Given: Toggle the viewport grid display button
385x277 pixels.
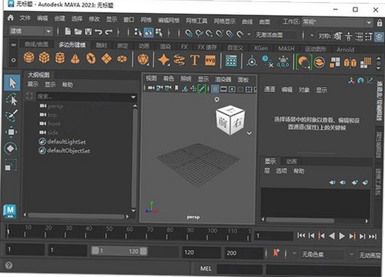Looking at the screenshot, I should pyautogui.click(x=215, y=89).
